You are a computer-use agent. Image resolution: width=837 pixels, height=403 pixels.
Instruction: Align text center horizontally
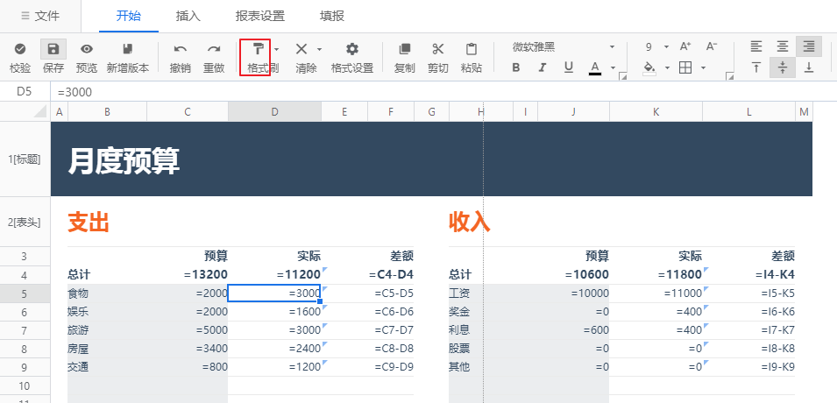pos(783,46)
